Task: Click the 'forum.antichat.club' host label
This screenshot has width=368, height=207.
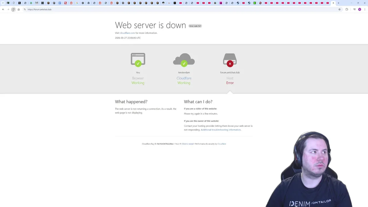Action: coord(230,72)
